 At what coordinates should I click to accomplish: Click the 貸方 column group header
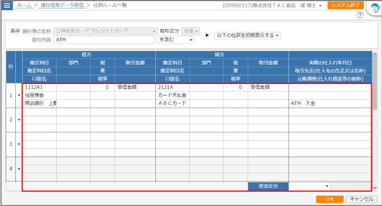coord(222,54)
